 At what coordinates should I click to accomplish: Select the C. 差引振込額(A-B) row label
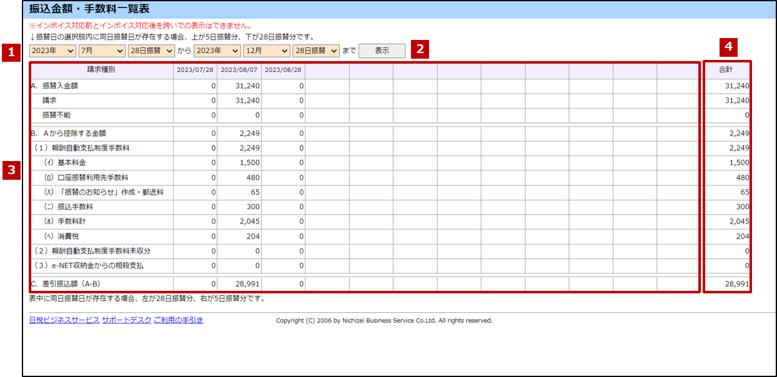[66, 284]
